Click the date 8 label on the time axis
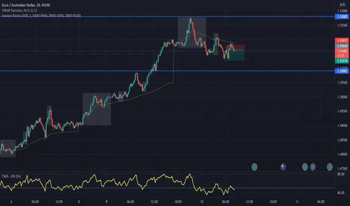 coord(79,202)
